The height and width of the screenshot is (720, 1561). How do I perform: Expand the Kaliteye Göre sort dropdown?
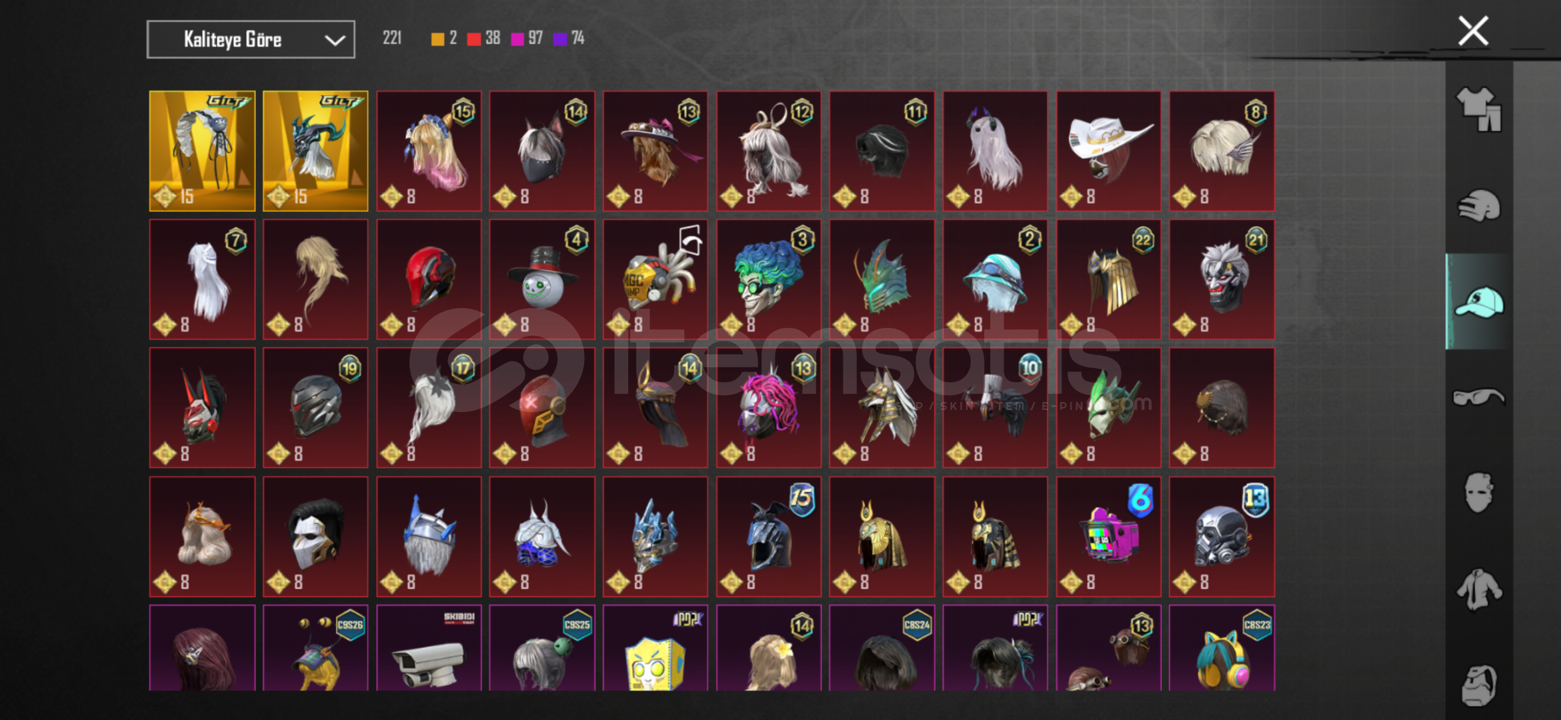click(251, 39)
